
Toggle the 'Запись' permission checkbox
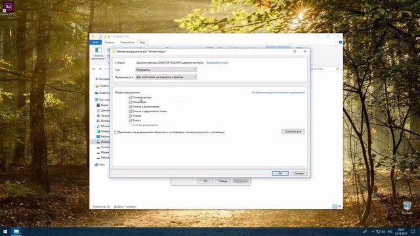131,121
